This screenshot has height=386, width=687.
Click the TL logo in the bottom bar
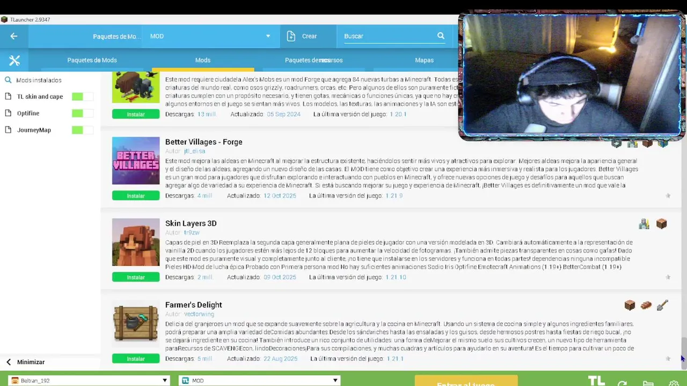596,381
